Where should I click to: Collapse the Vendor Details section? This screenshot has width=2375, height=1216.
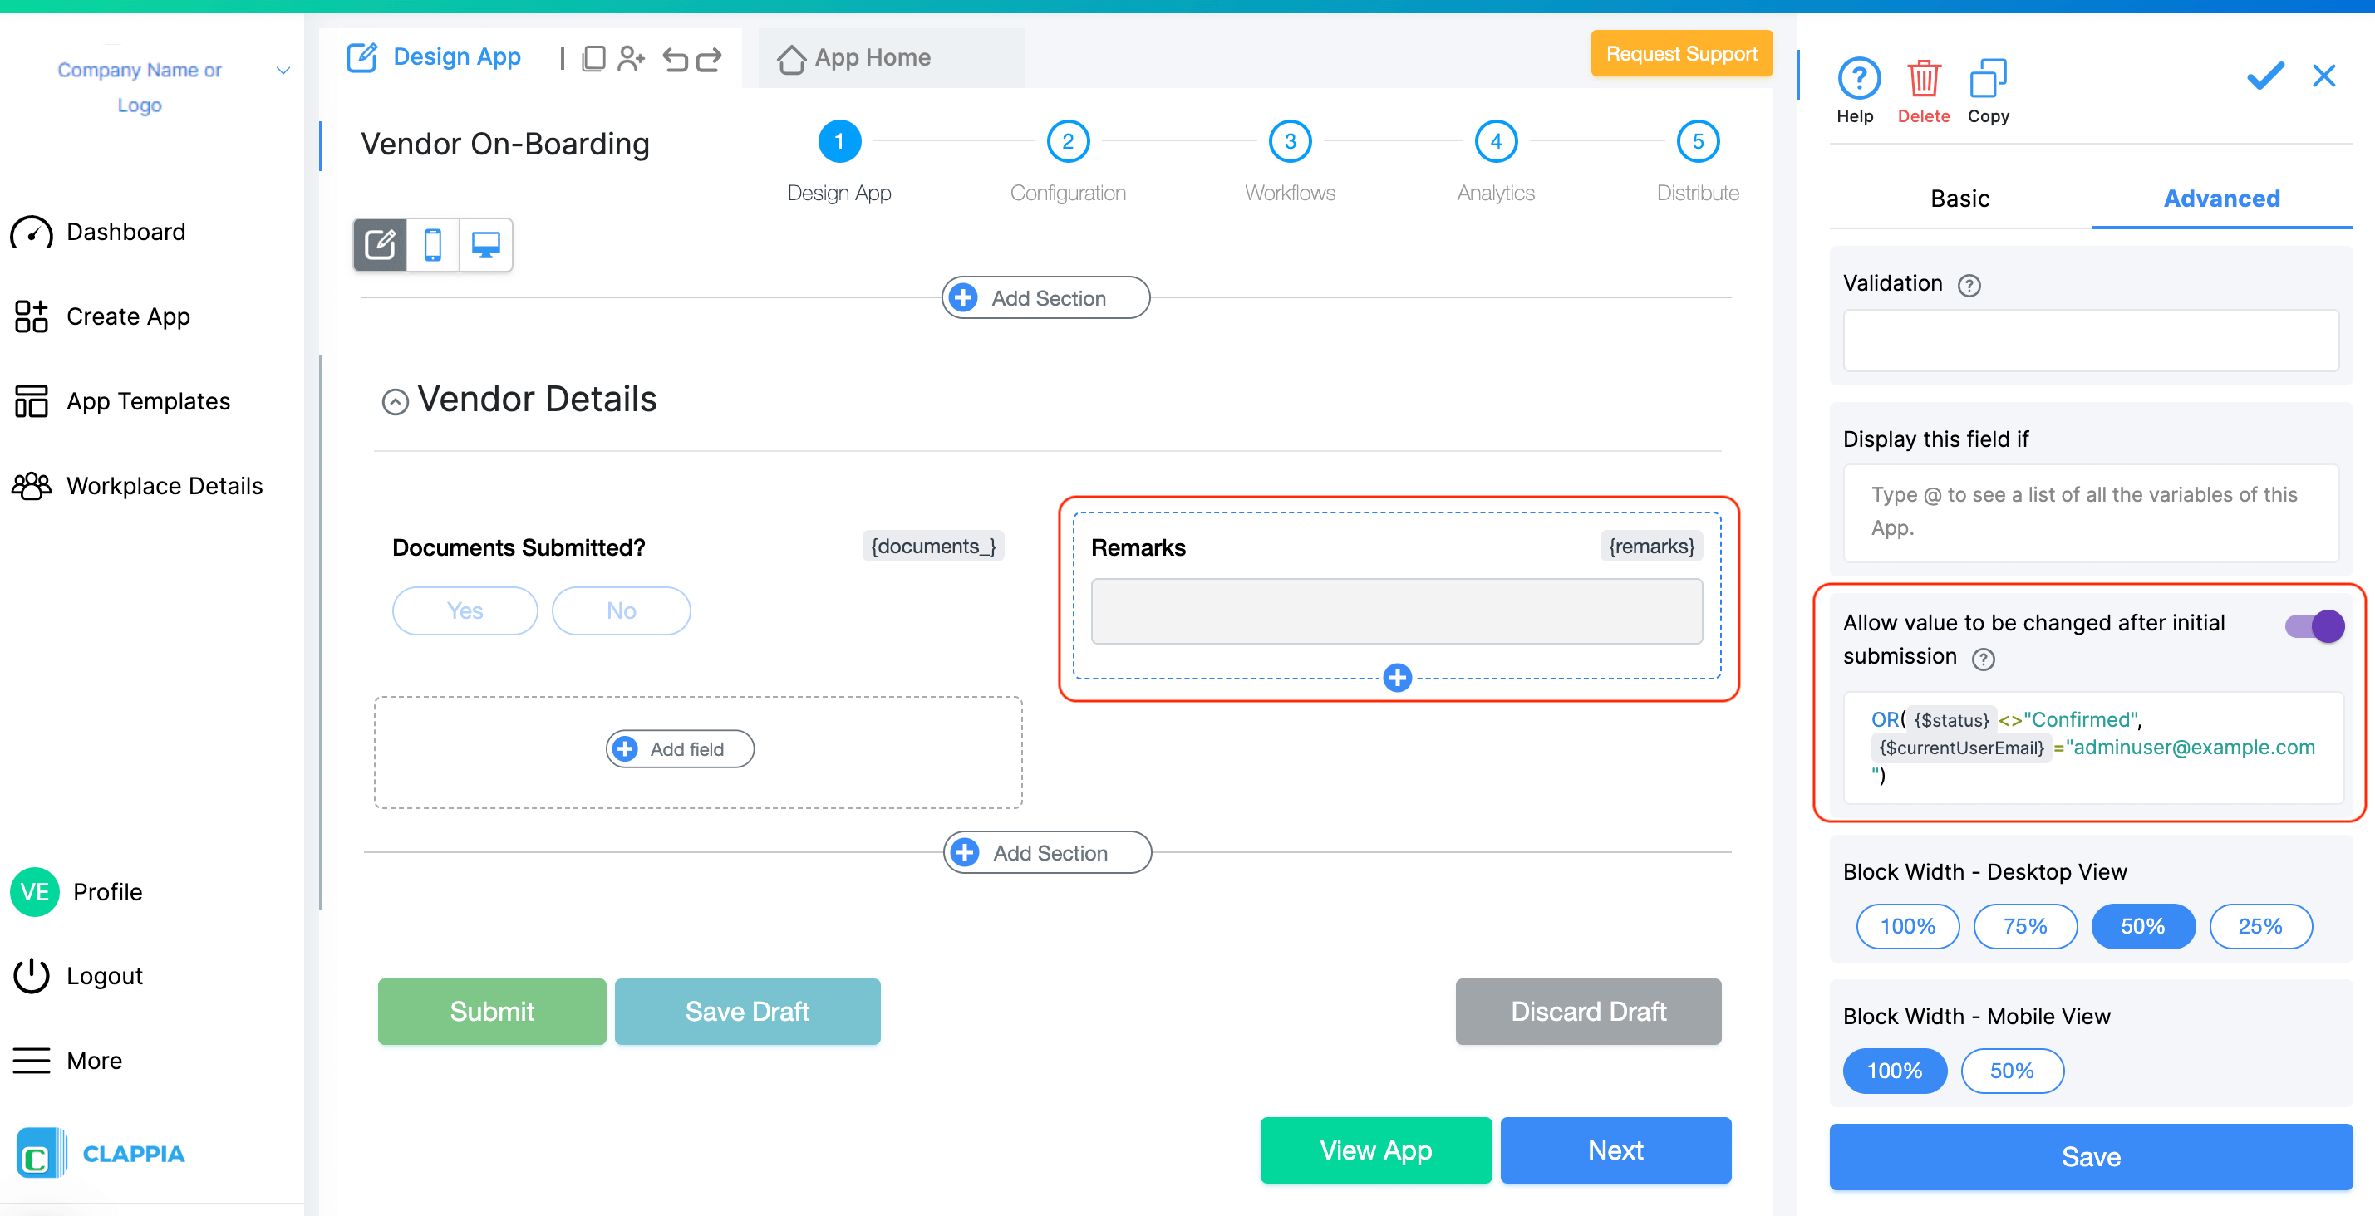[396, 402]
